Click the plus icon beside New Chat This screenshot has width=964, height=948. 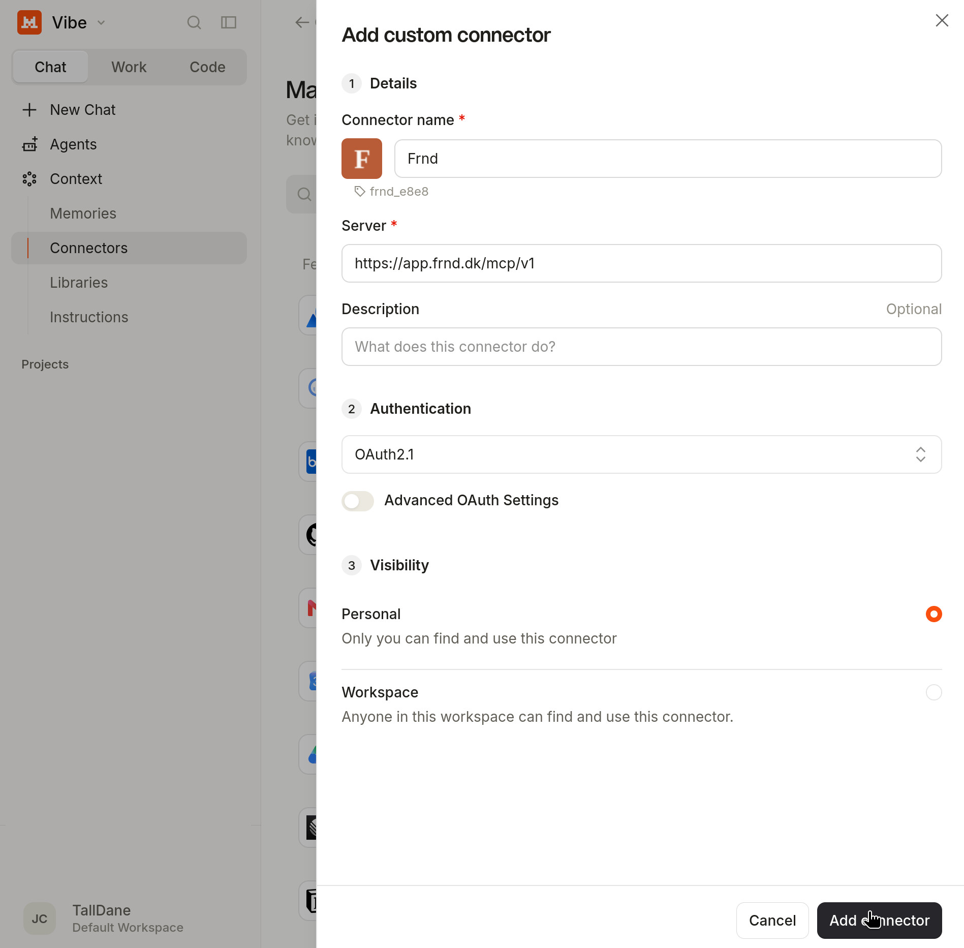click(x=29, y=110)
